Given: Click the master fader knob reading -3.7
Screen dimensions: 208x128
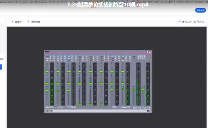Looking at the screenshot, I should tap(134, 90).
